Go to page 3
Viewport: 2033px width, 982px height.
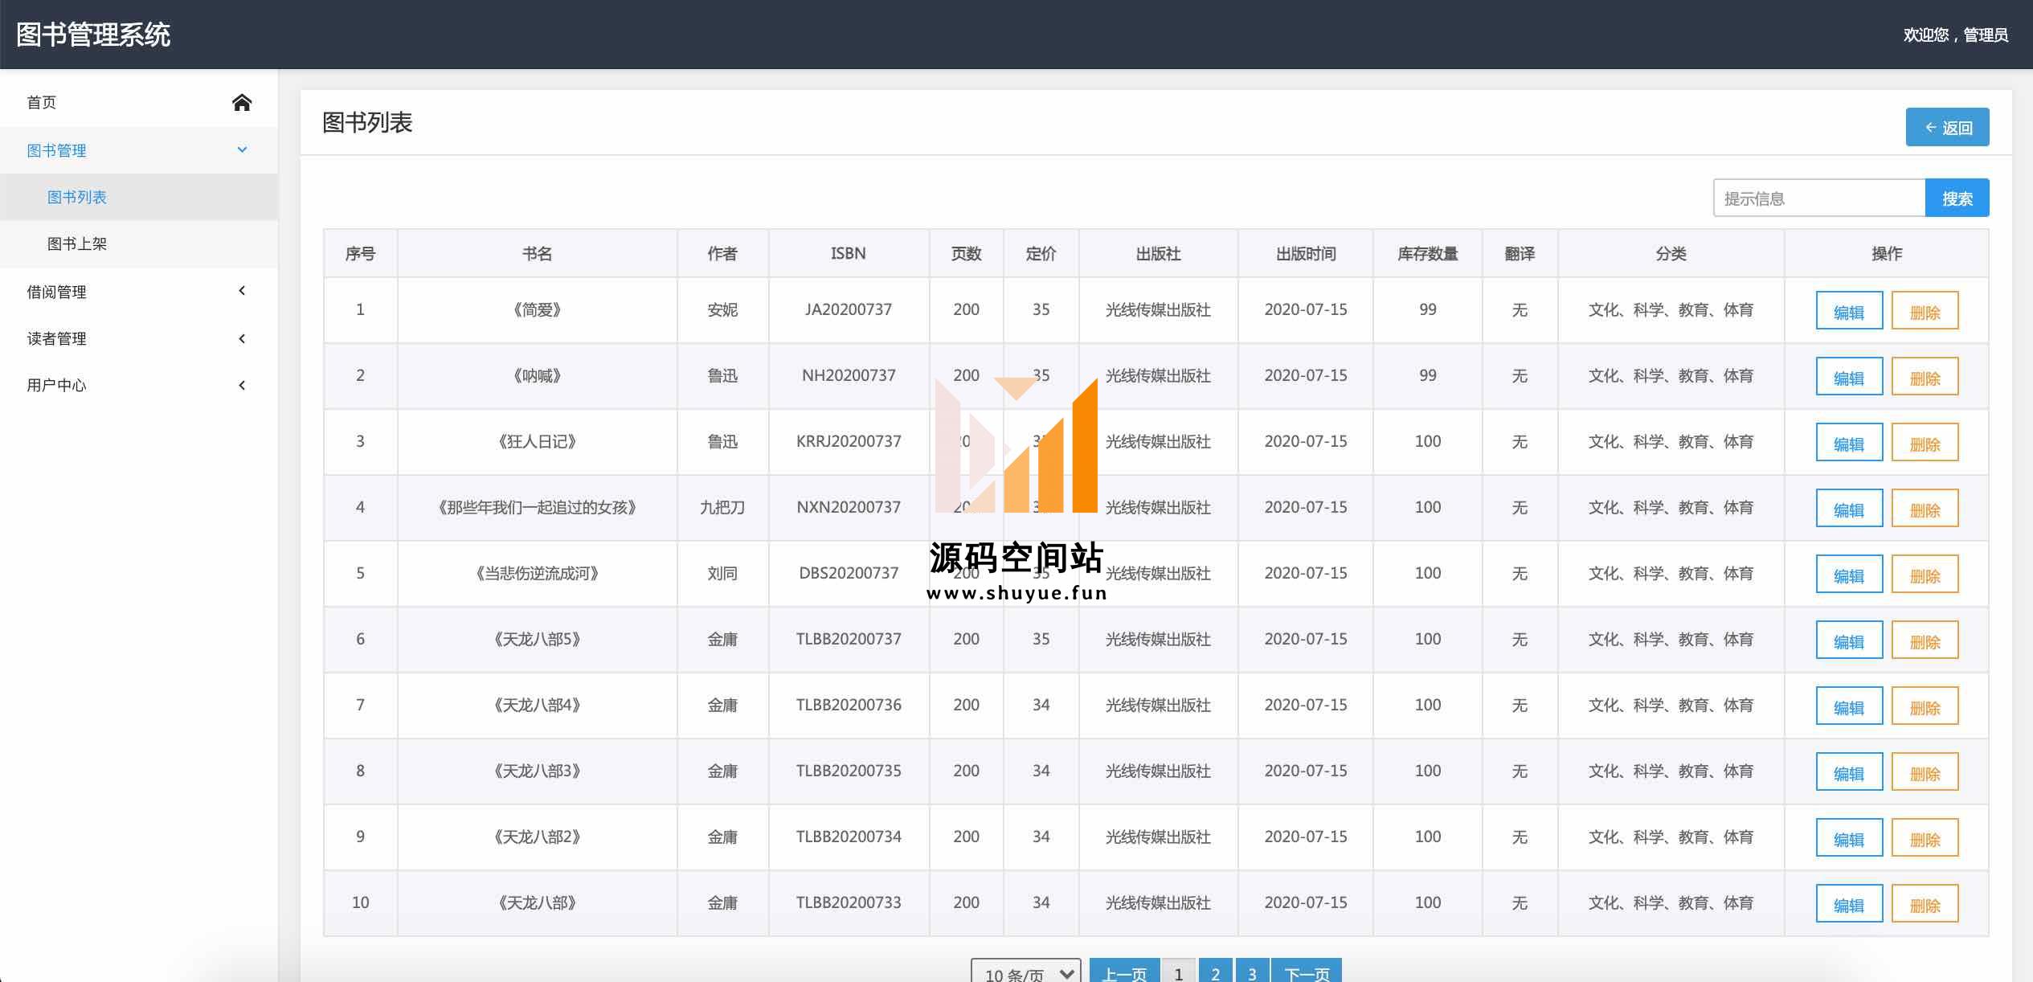[1252, 972]
